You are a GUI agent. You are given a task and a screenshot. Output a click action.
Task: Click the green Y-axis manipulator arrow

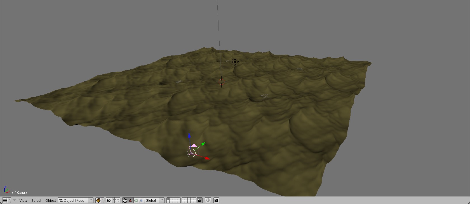[x=203, y=144]
